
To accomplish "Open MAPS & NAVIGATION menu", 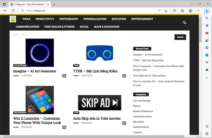I will coord(107,27).
